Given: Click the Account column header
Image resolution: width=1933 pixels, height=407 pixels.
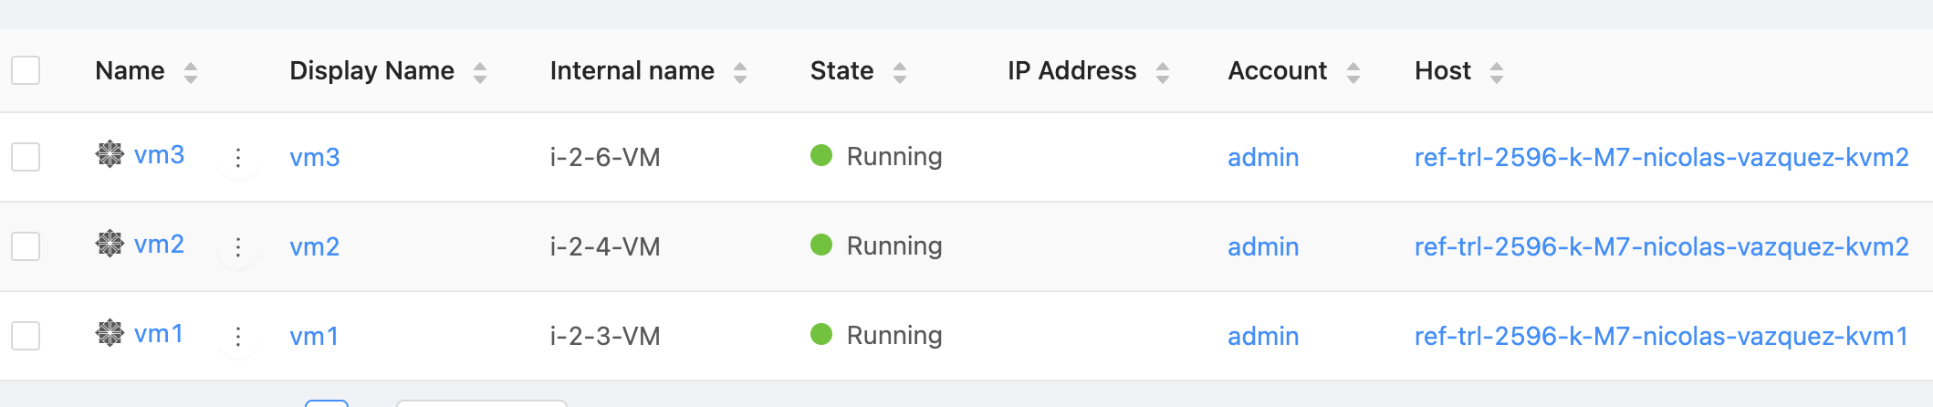Looking at the screenshot, I should 1277,70.
